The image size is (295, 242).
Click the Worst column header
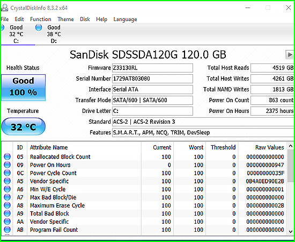click(190, 147)
